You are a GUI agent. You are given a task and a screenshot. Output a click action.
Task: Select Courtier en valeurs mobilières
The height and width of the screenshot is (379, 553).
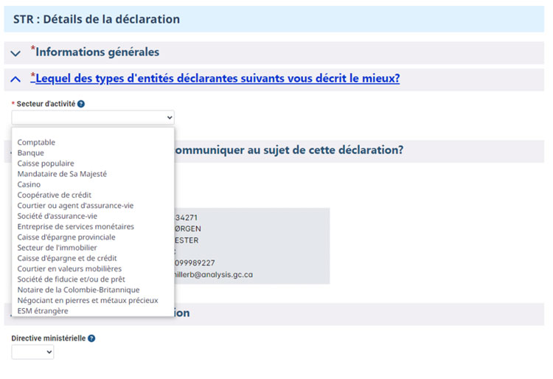click(69, 269)
